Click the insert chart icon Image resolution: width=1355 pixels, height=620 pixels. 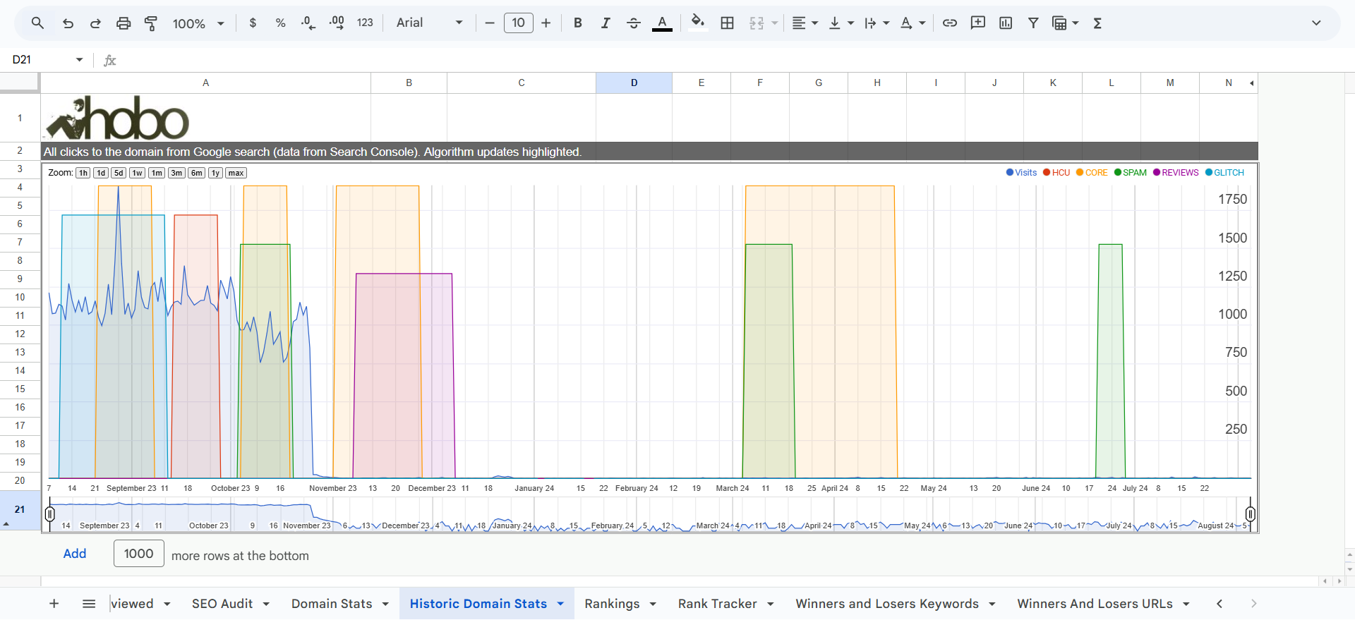(1006, 23)
